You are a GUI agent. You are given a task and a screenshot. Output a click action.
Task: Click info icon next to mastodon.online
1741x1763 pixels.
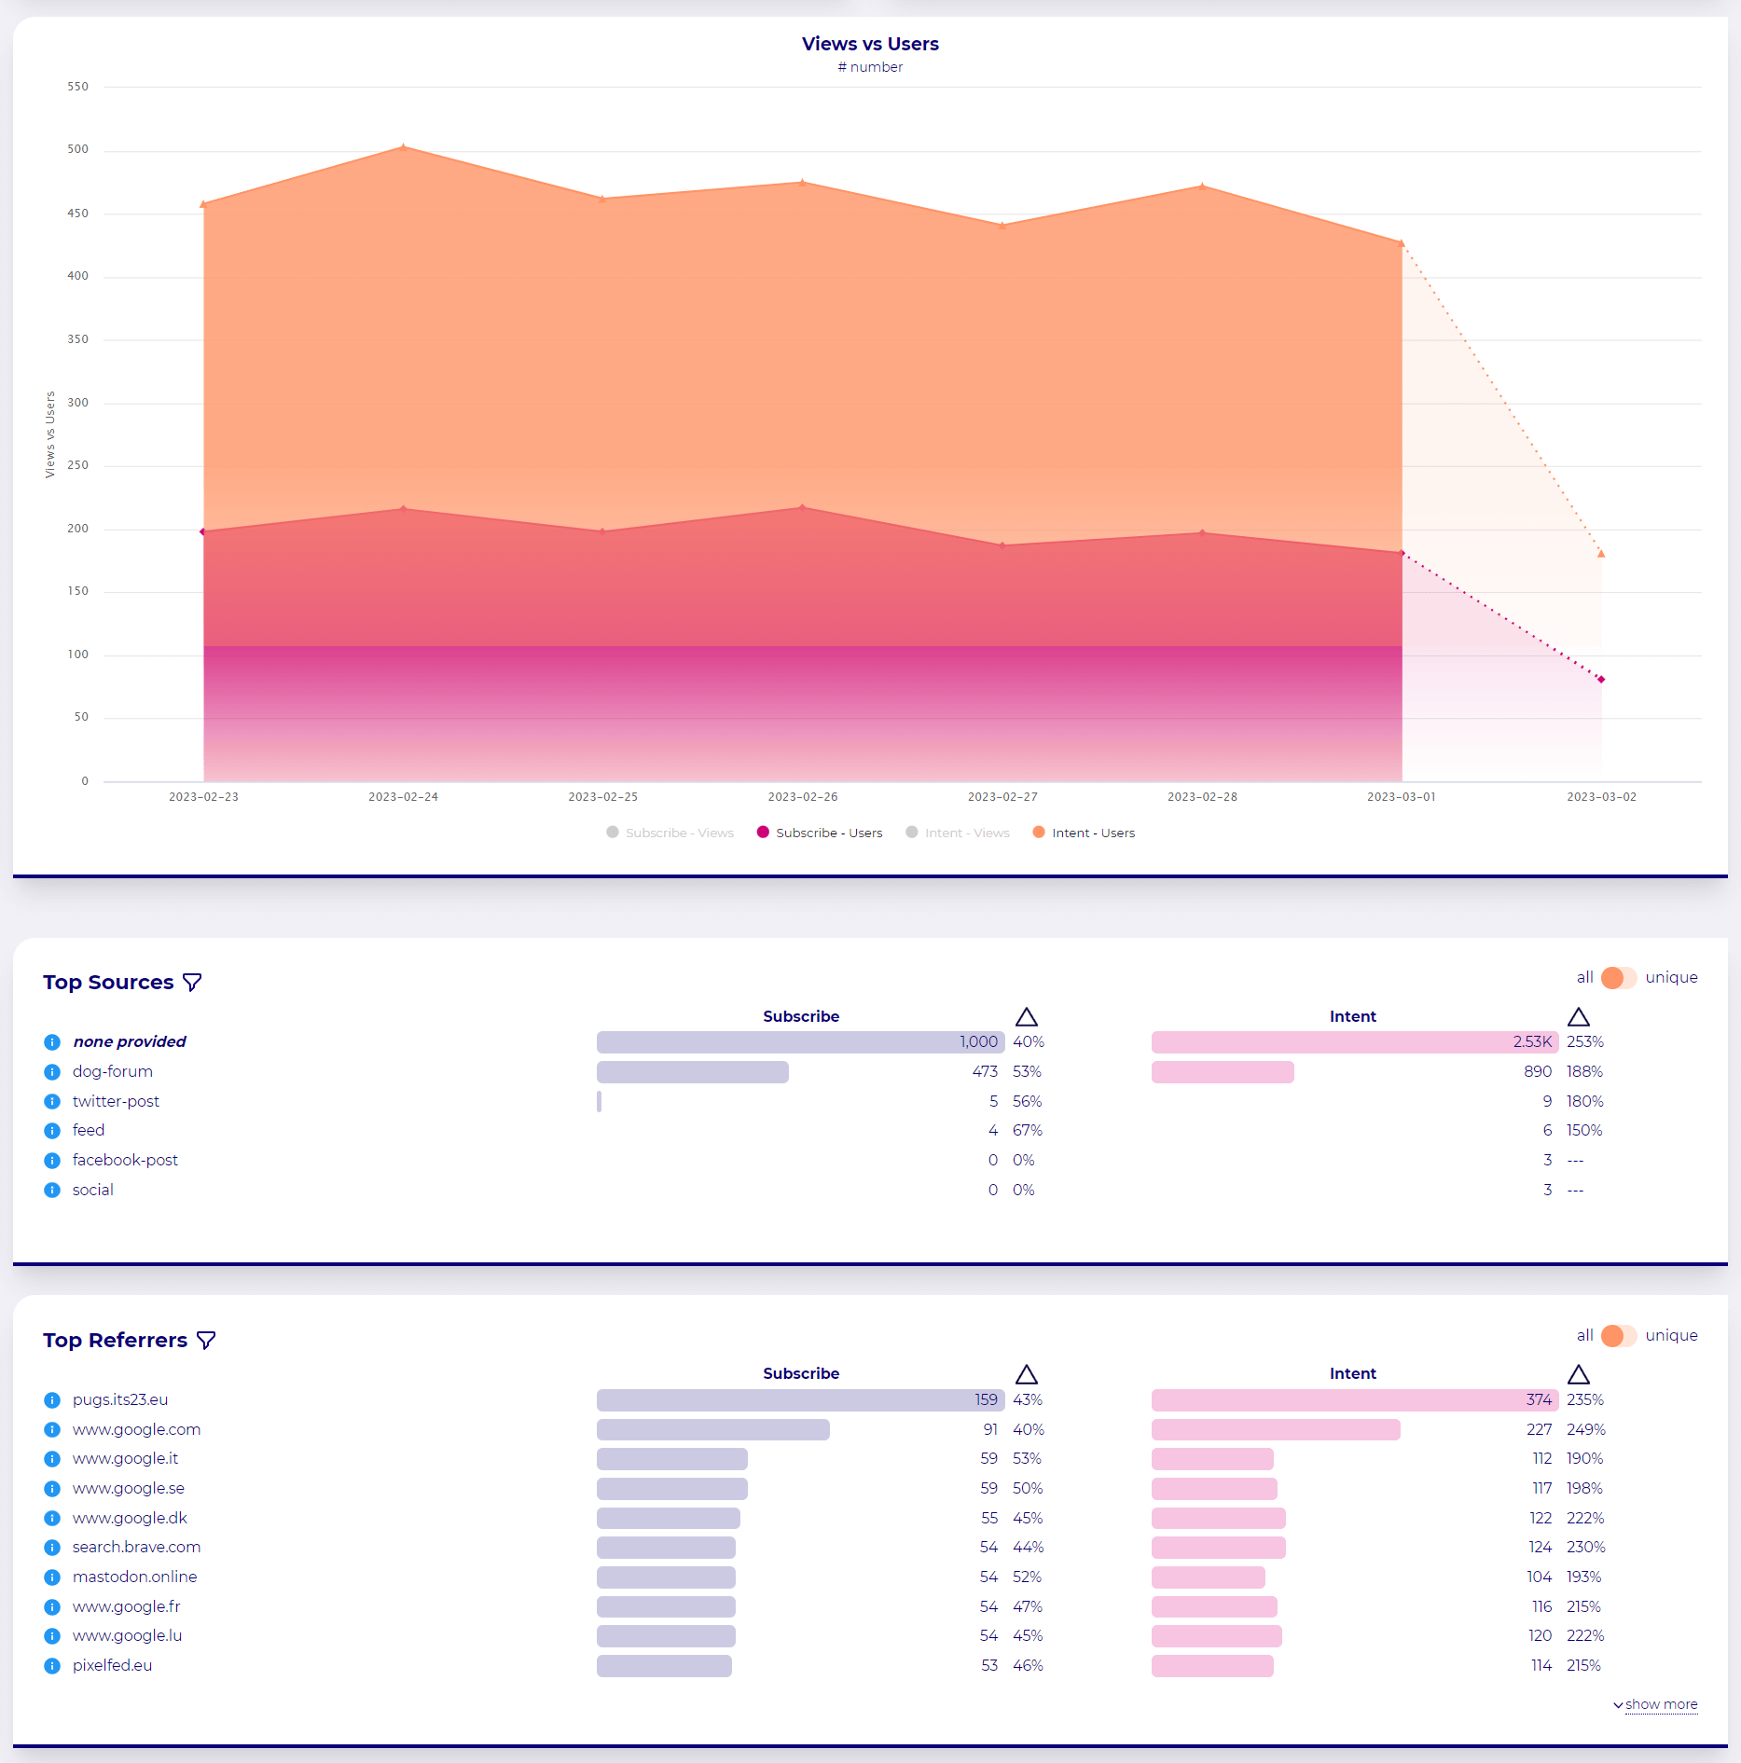pyautogui.click(x=52, y=1577)
